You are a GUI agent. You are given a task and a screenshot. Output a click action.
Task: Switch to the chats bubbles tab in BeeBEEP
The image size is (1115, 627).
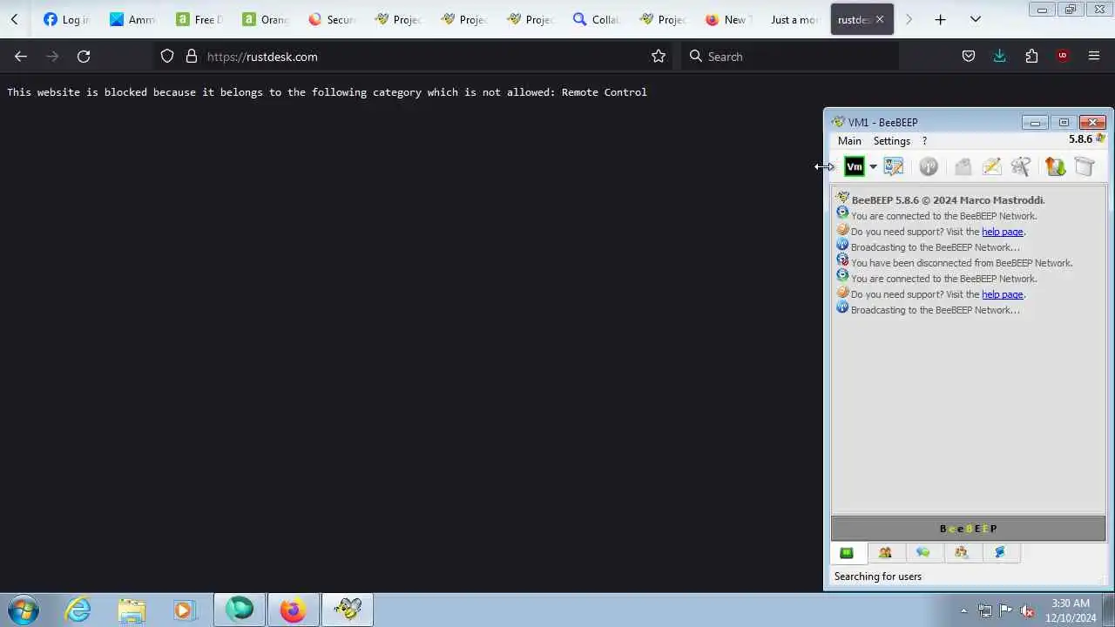[923, 553]
